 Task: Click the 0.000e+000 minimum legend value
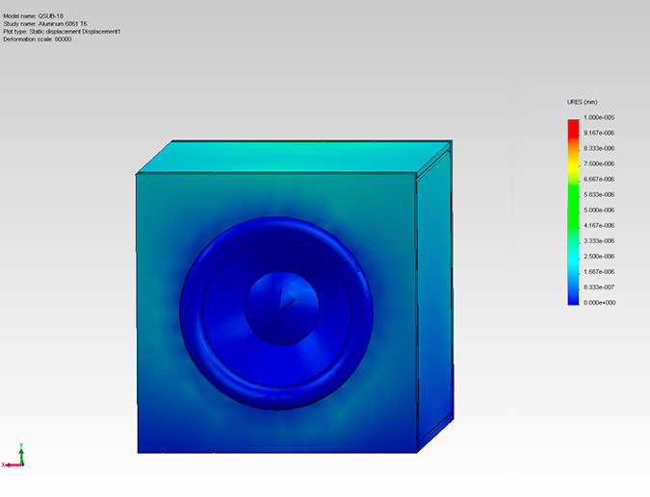click(x=599, y=303)
